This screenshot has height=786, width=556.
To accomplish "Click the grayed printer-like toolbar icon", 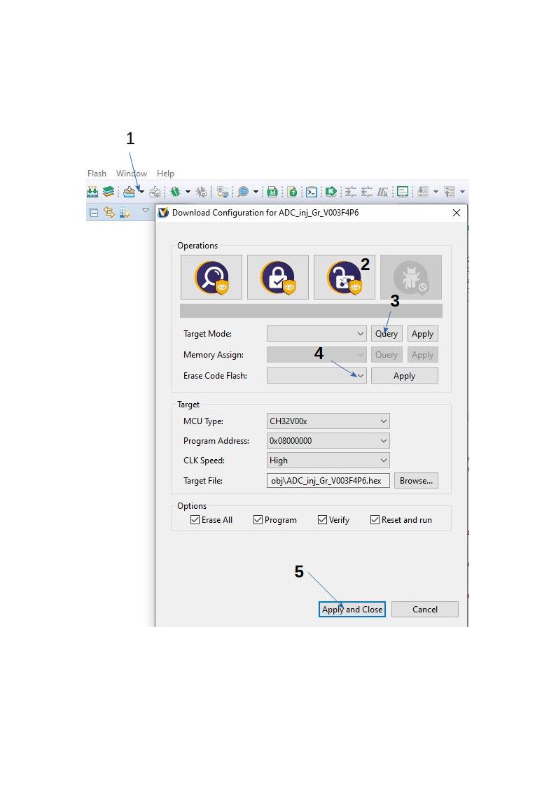I will (x=155, y=192).
